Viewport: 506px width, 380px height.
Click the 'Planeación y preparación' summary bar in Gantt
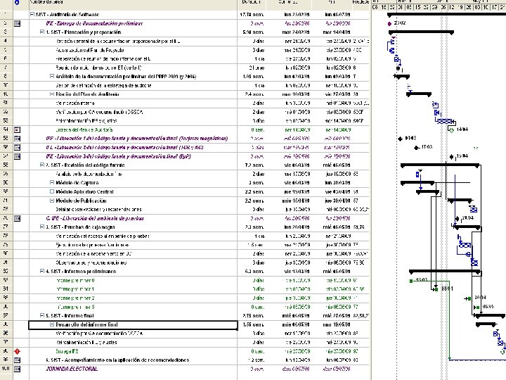click(x=421, y=32)
